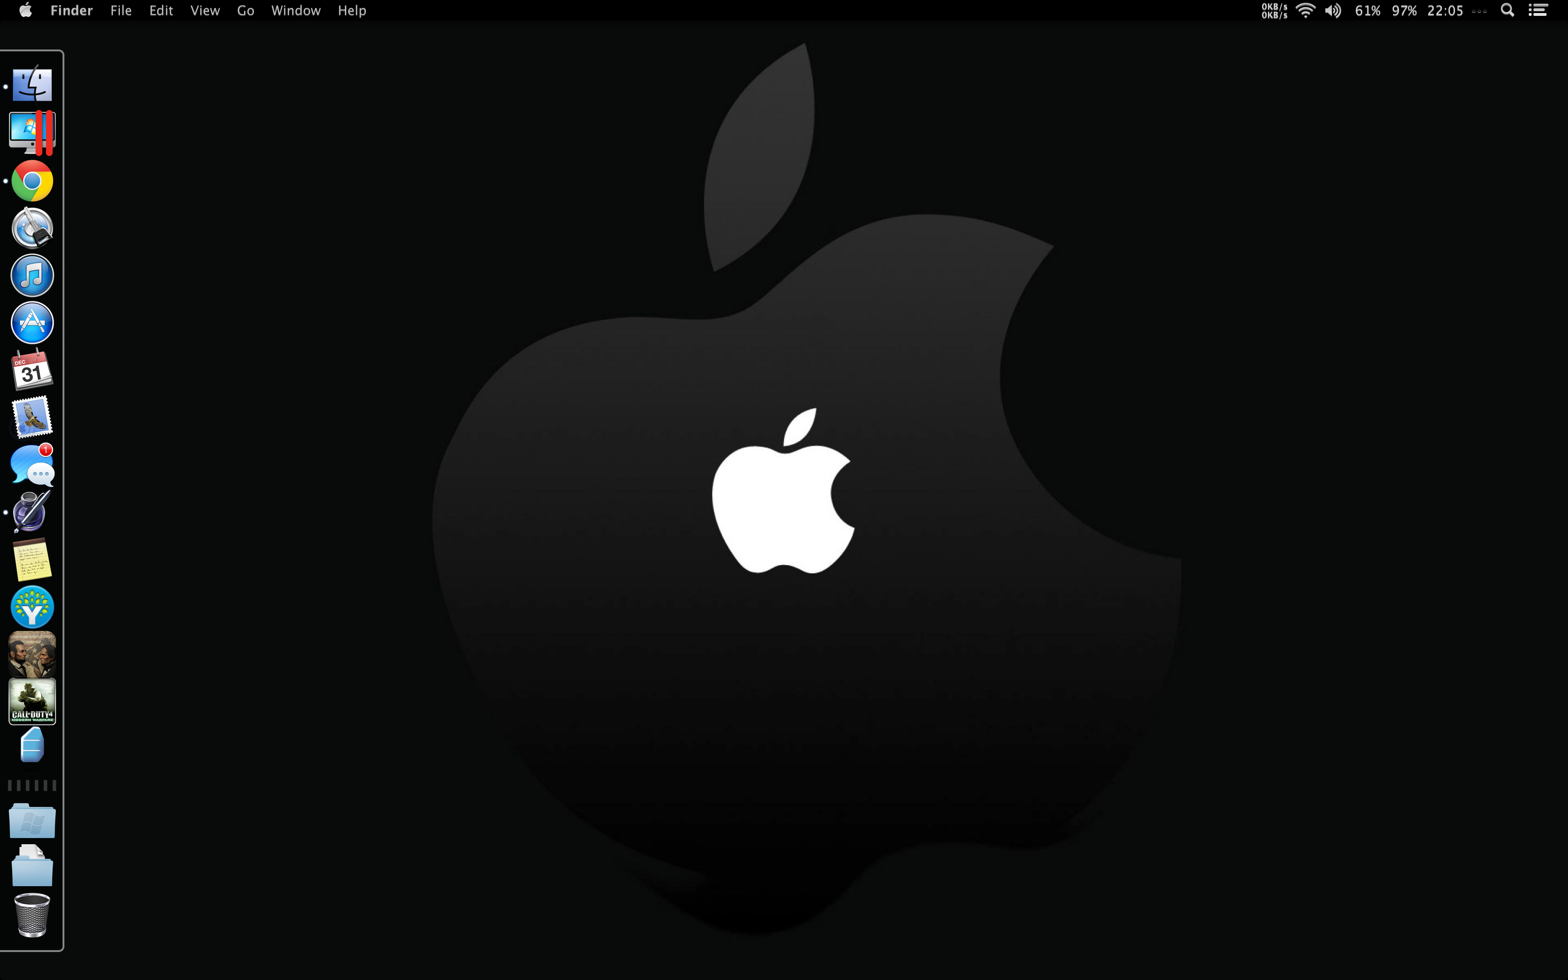The width and height of the screenshot is (1568, 980).
Task: Launch iTunes from the dock
Action: tap(32, 275)
